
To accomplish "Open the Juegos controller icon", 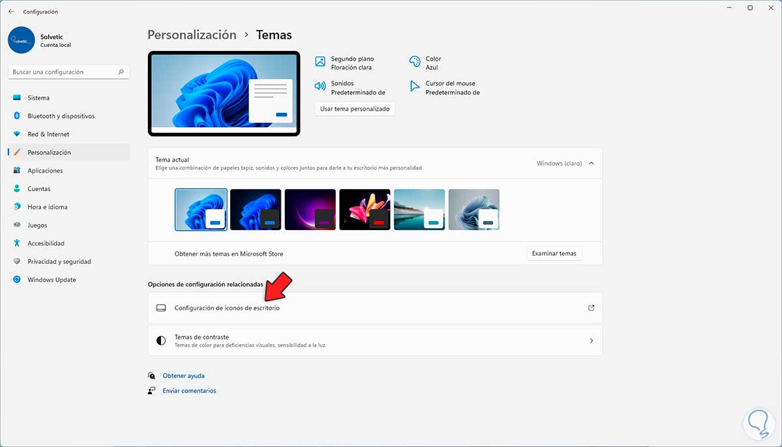I will coord(17,225).
